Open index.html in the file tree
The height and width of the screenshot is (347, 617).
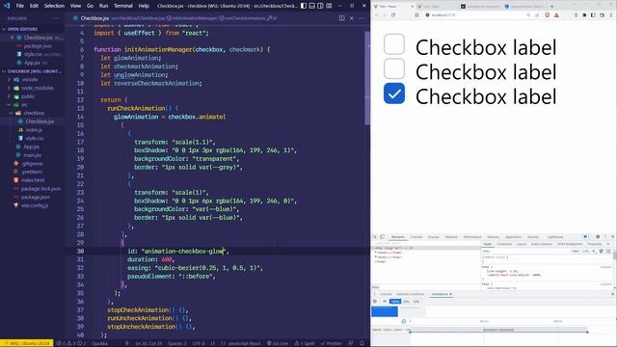[33, 180]
